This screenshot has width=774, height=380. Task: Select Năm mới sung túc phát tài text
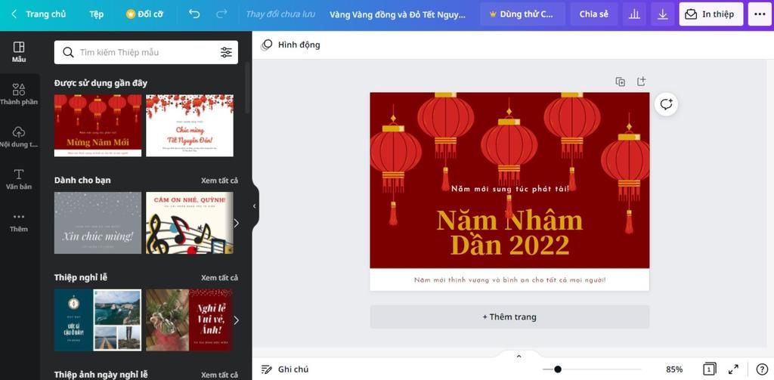point(509,189)
